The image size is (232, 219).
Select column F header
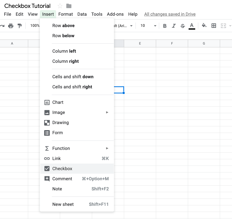(172, 43)
